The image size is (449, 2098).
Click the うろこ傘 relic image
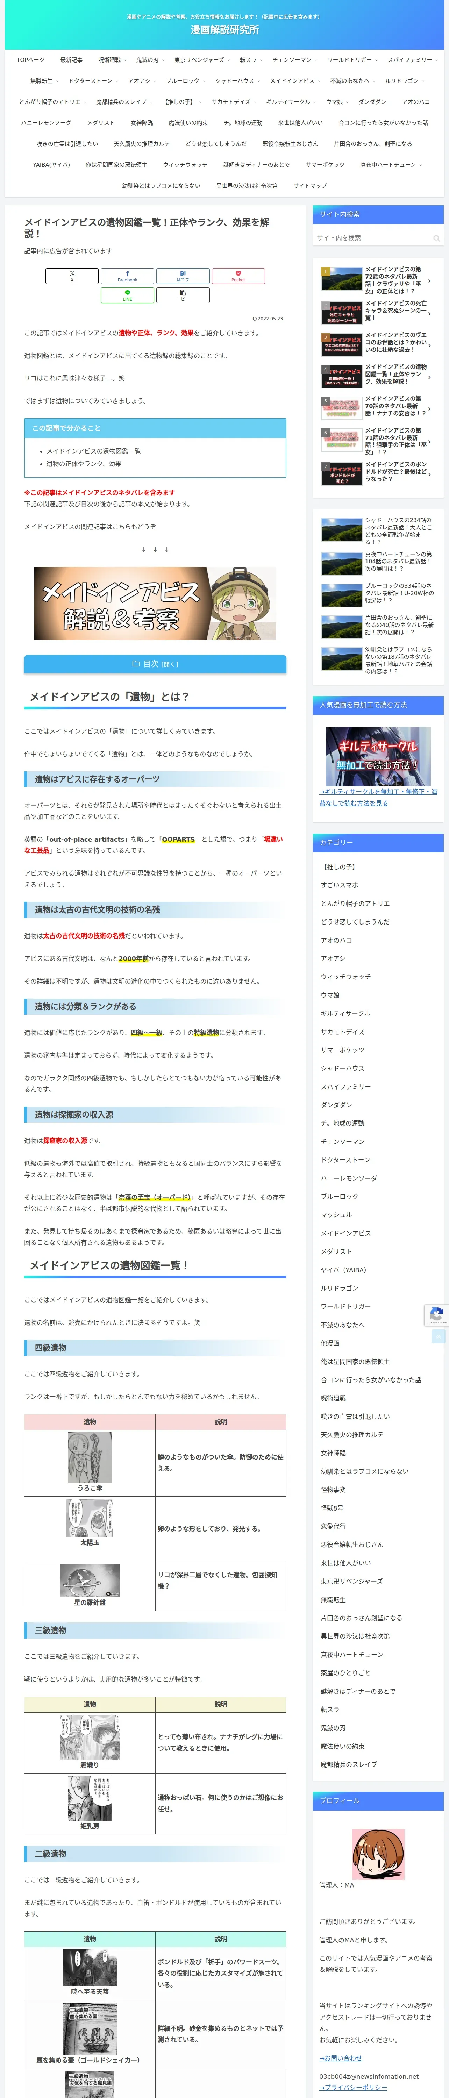[90, 1457]
